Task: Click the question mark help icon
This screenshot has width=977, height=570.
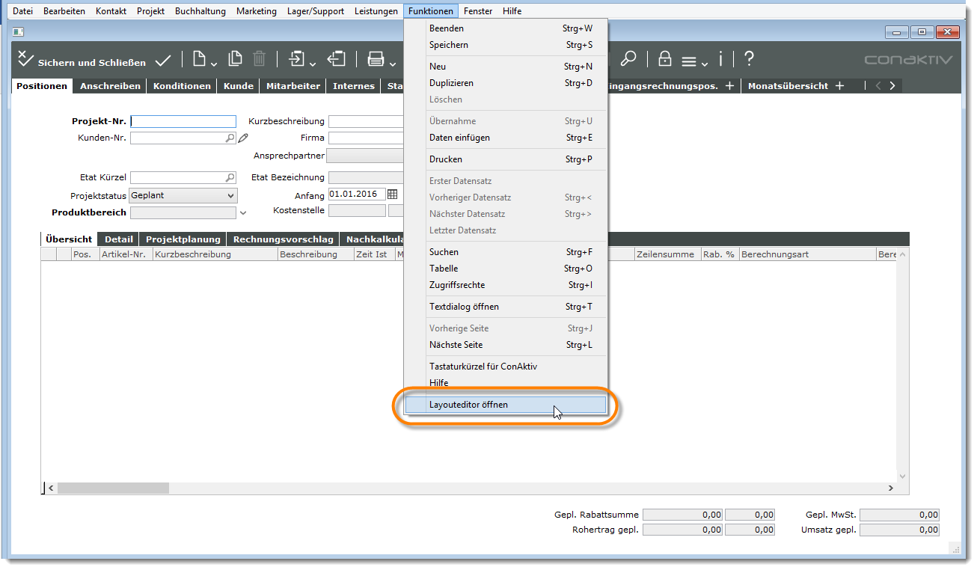Action: coord(749,59)
